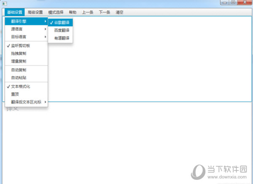253x184 pixels.
Task: Select 有道翻译 as the translation engine
Action: point(60,38)
